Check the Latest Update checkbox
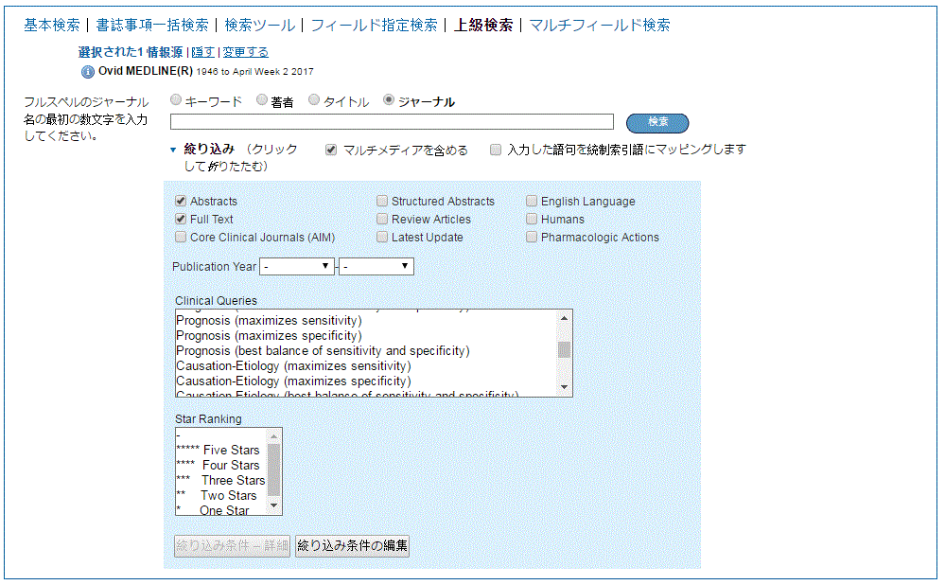This screenshot has height=585, width=945. coord(381,237)
